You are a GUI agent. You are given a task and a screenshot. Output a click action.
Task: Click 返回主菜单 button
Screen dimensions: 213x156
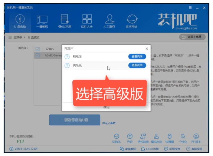pyautogui.click(x=192, y=37)
